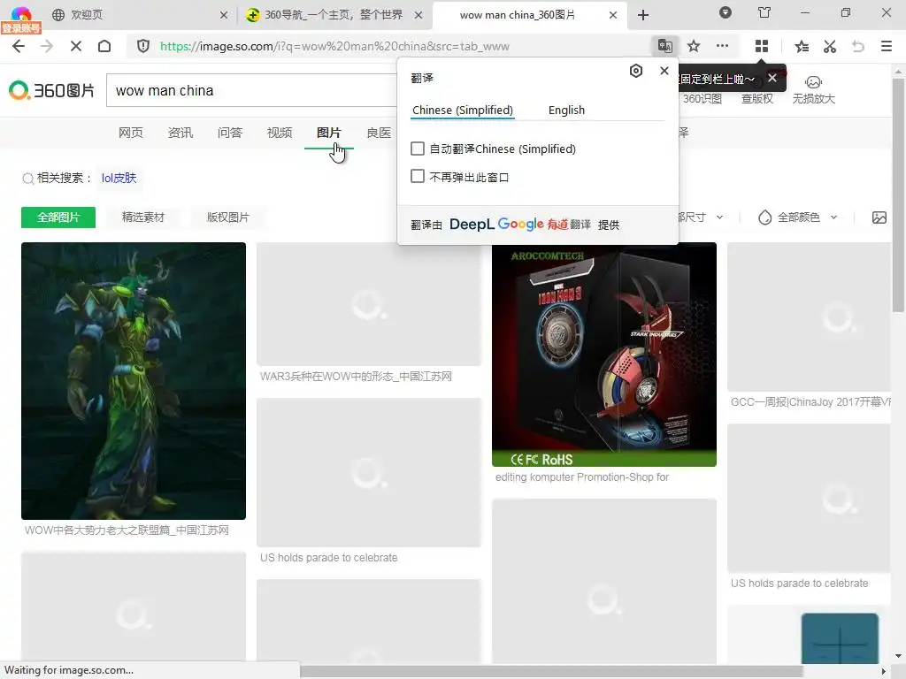This screenshot has width=906, height=679.
Task: Dismiss the pin-to-bar tooltip
Action: [772, 78]
